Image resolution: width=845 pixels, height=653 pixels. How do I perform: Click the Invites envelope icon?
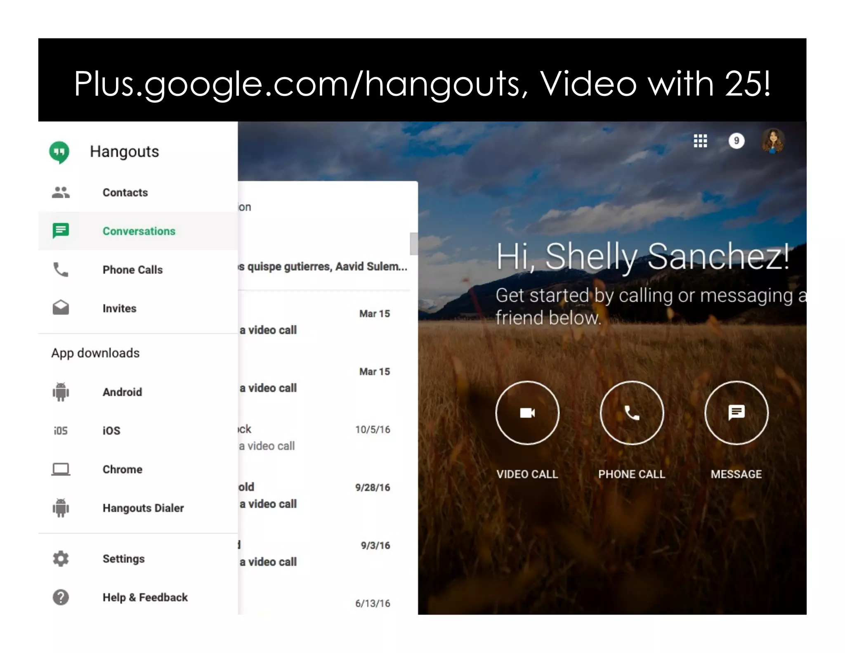tap(61, 308)
